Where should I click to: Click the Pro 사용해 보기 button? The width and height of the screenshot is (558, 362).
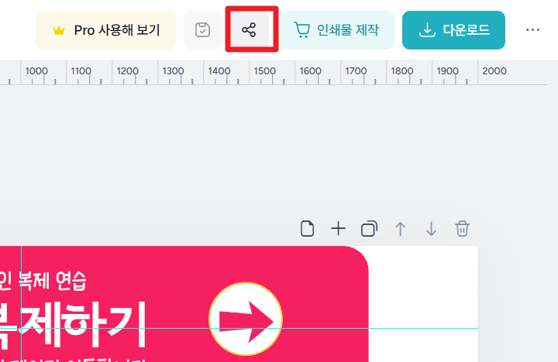pyautogui.click(x=105, y=30)
